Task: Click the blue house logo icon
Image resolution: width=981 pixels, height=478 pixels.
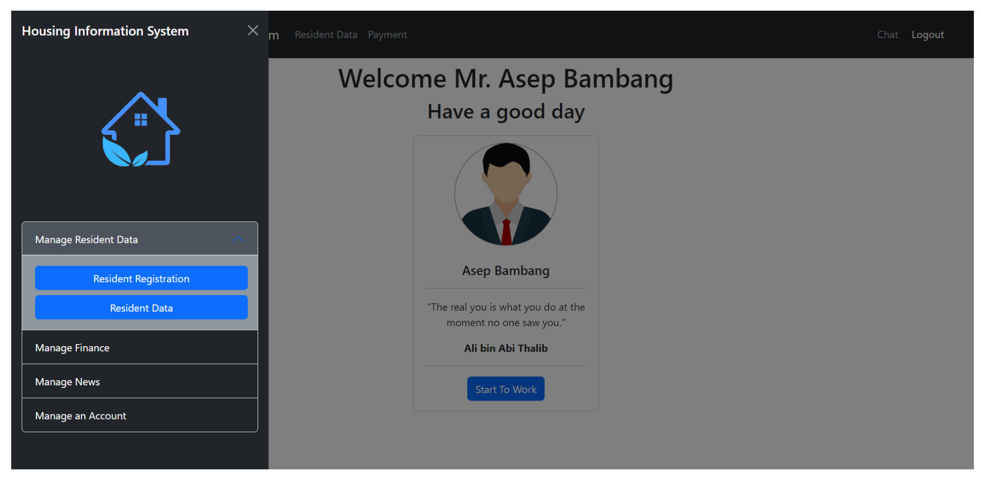Action: click(x=141, y=129)
